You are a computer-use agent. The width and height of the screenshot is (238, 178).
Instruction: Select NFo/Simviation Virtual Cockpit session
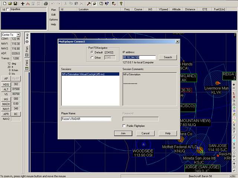tap(85, 75)
